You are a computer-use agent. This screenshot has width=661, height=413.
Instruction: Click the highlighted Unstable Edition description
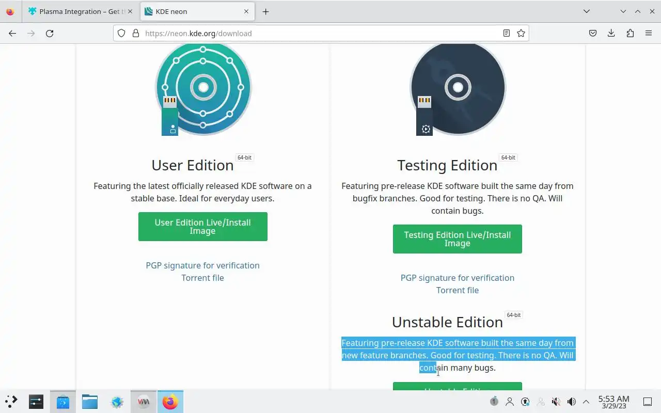(x=458, y=355)
